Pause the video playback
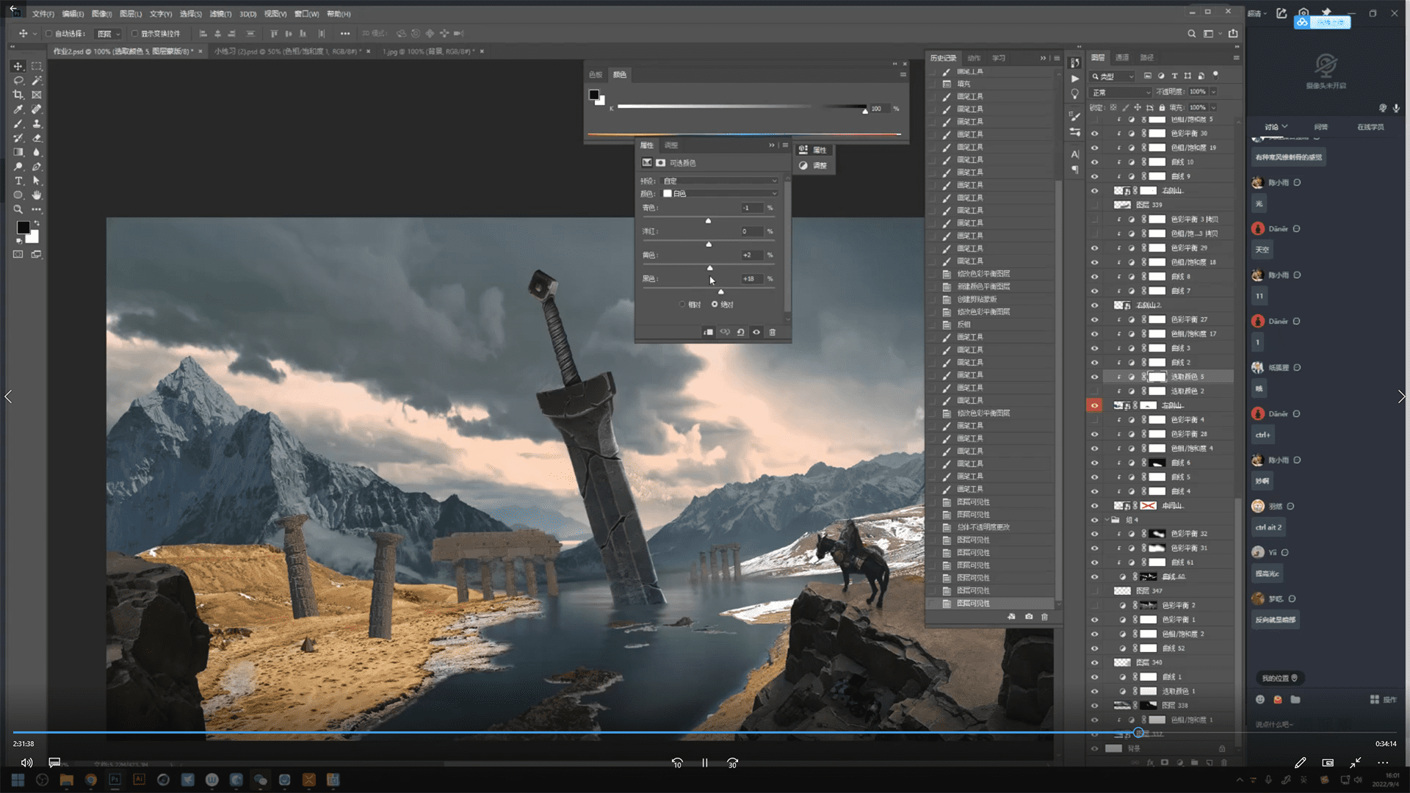This screenshot has width=1410, height=793. coord(705,763)
